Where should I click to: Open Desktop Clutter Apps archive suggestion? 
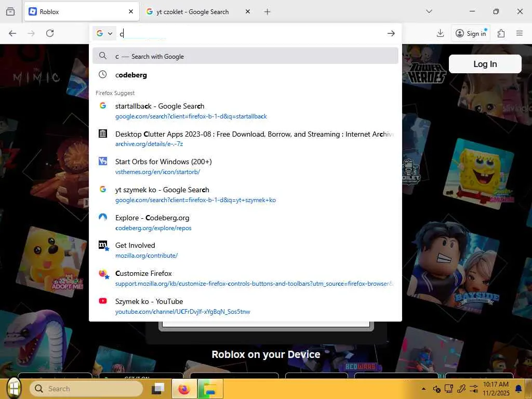pyautogui.click(x=245, y=139)
